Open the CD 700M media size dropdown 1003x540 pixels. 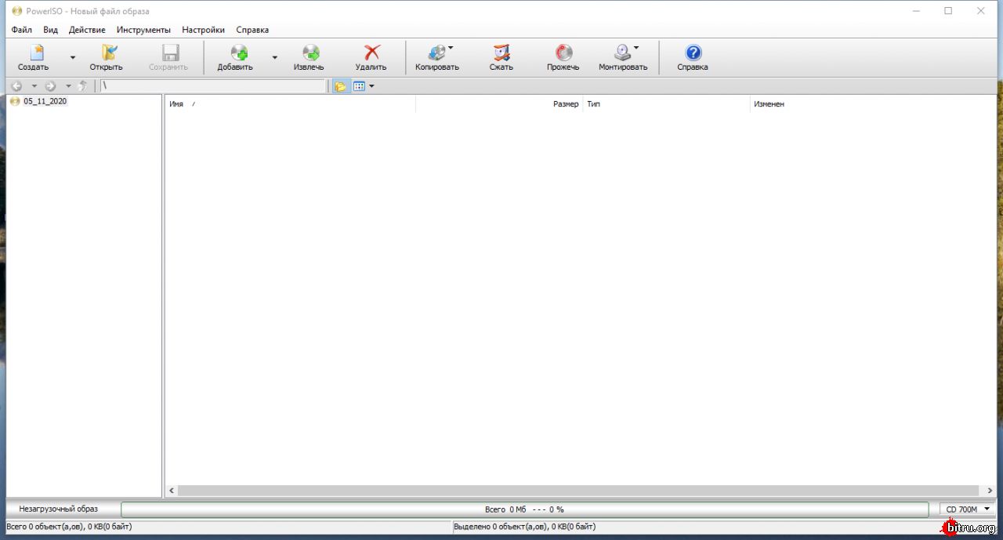[x=968, y=509]
